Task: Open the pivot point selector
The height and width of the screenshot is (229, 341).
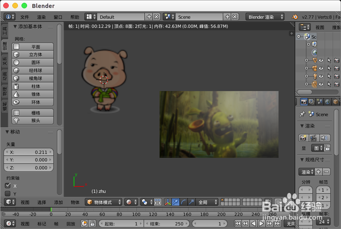Action: pyautogui.click(x=147, y=202)
